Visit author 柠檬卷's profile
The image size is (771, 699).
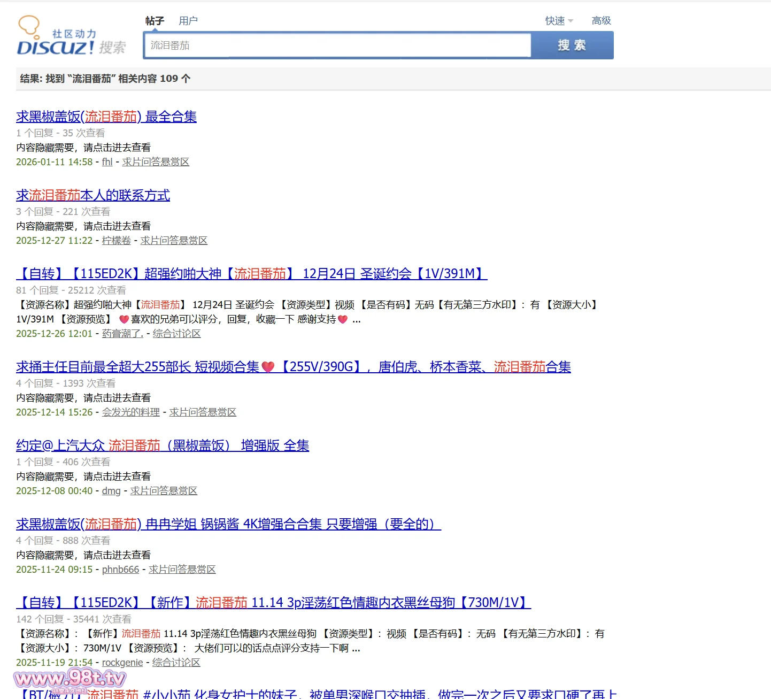tap(117, 241)
